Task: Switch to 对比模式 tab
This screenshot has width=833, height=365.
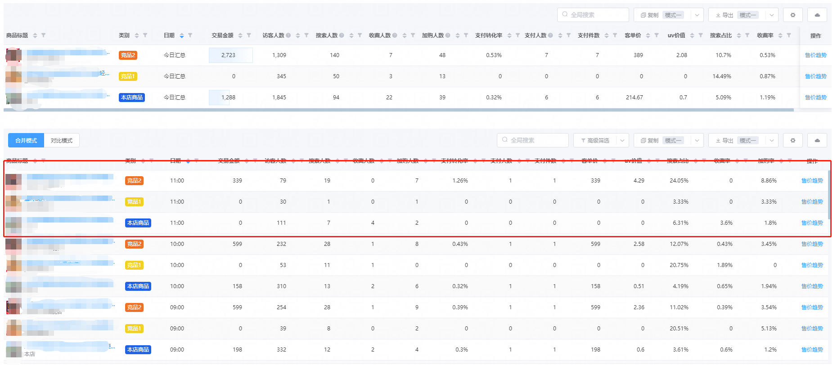Action: [x=62, y=140]
